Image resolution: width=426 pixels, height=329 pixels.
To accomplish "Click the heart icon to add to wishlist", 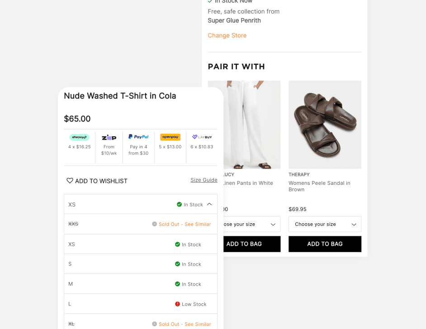I will tap(70, 180).
